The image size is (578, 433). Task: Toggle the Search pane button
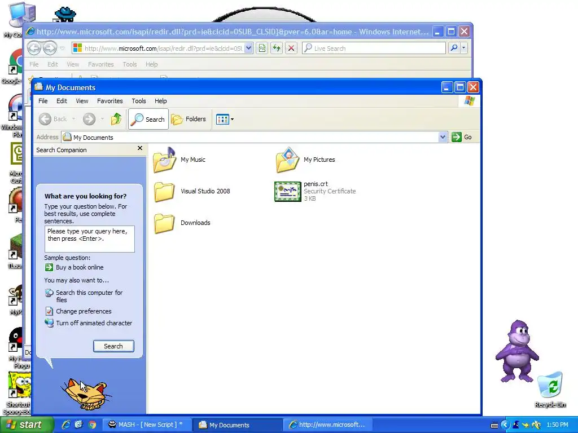click(x=148, y=119)
